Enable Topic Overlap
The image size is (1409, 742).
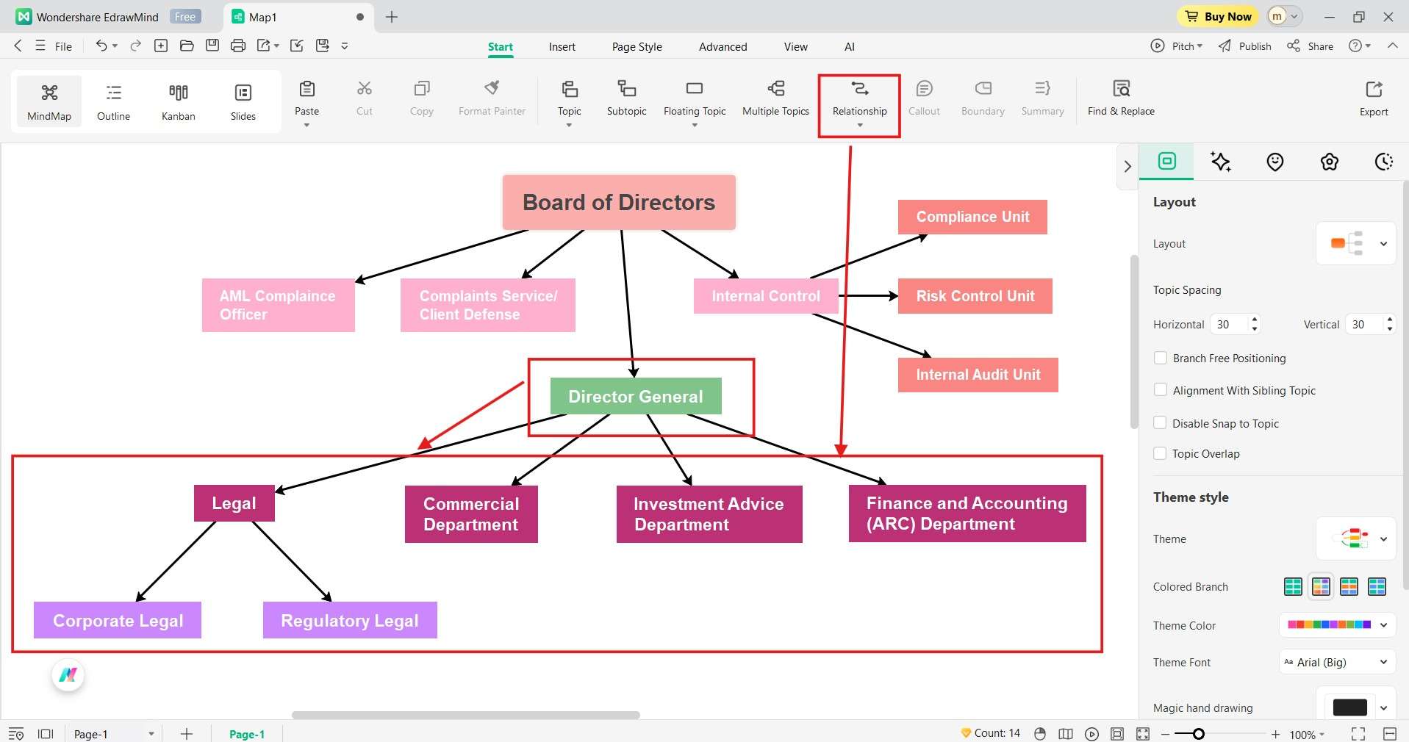point(1161,453)
